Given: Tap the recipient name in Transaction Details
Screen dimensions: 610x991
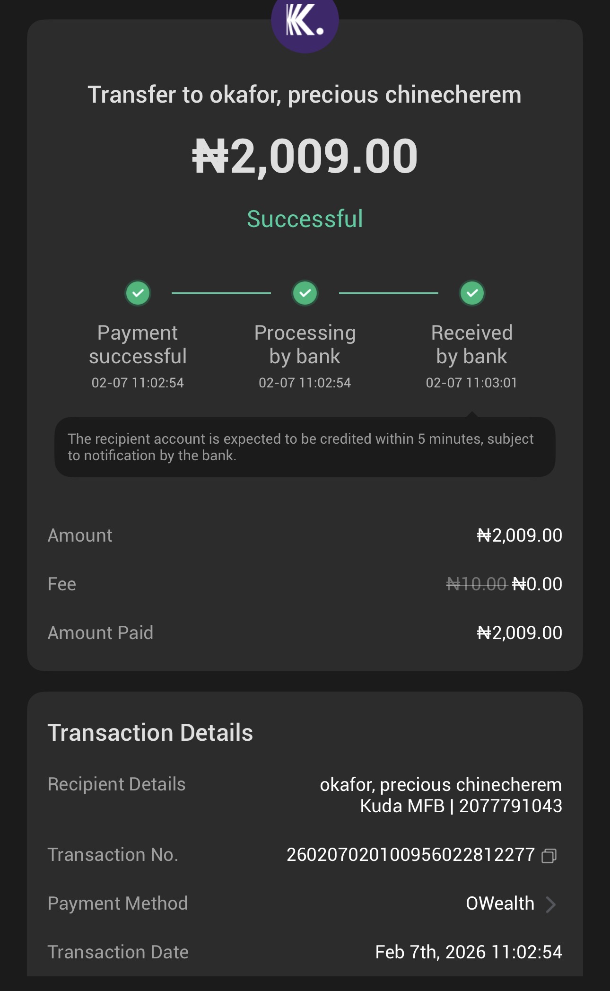Looking at the screenshot, I should coord(440,785).
